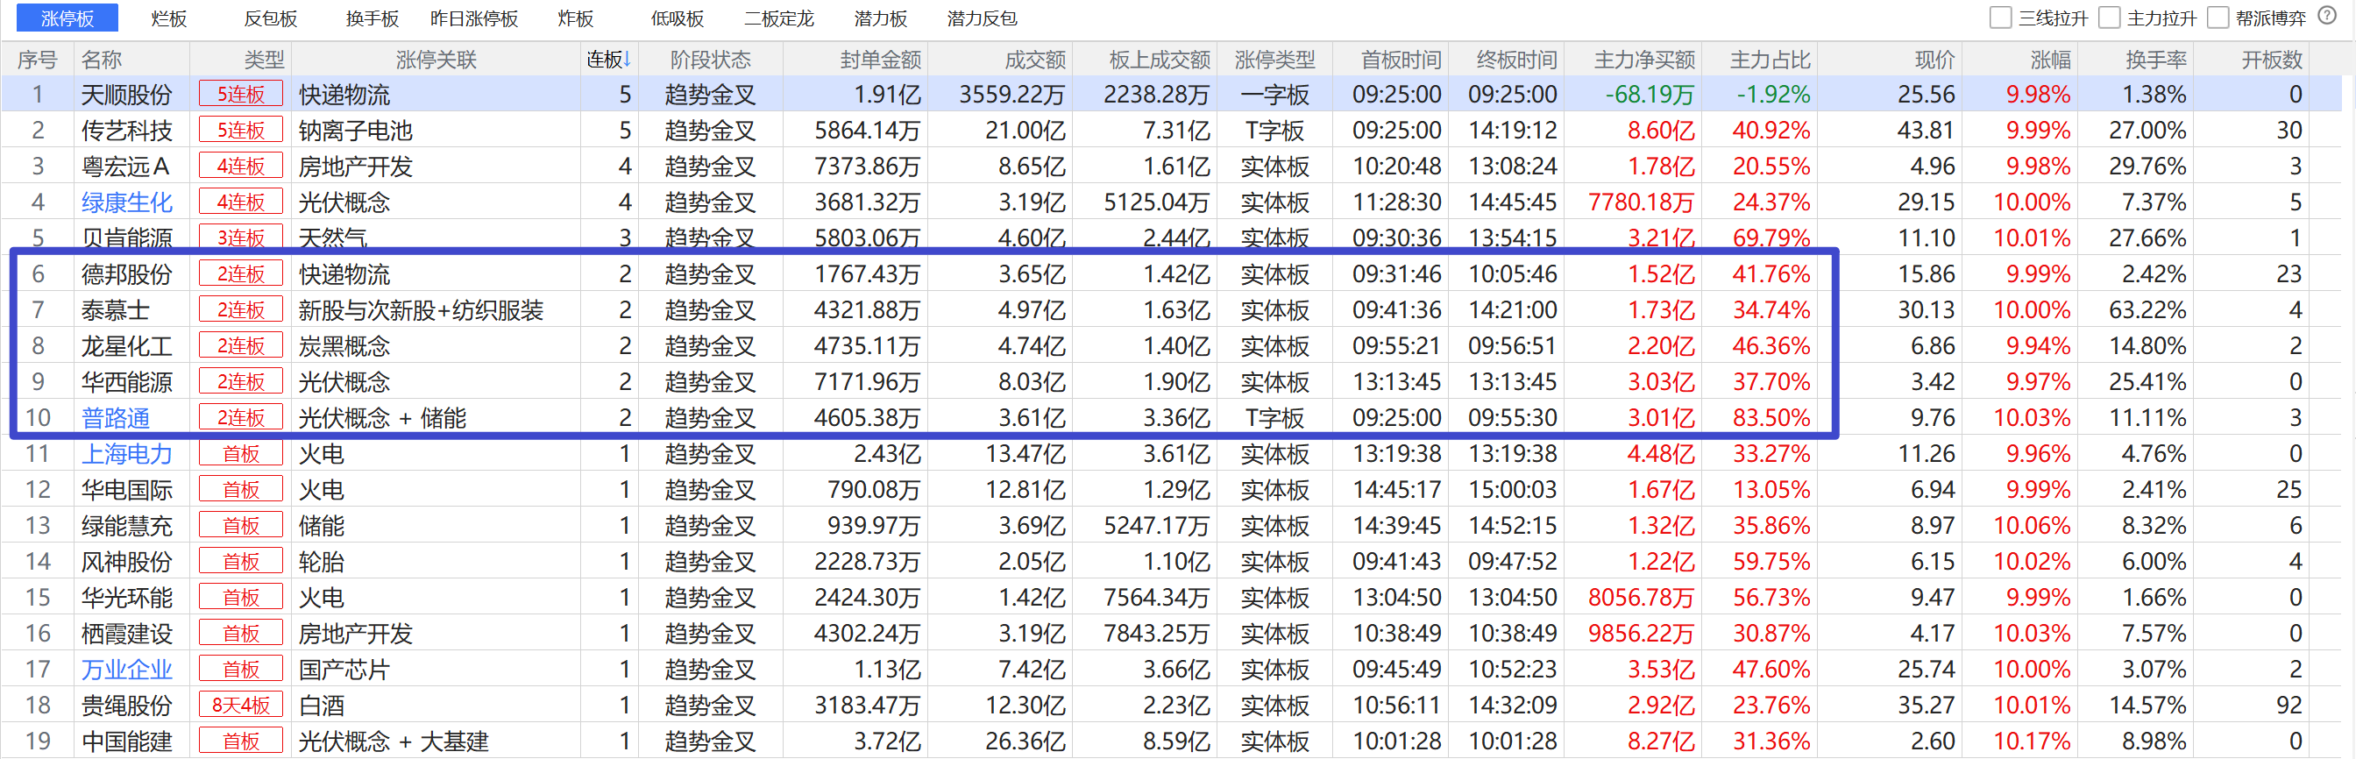Sort by 现价 column header
This screenshot has height=759, width=2356.
(1934, 60)
